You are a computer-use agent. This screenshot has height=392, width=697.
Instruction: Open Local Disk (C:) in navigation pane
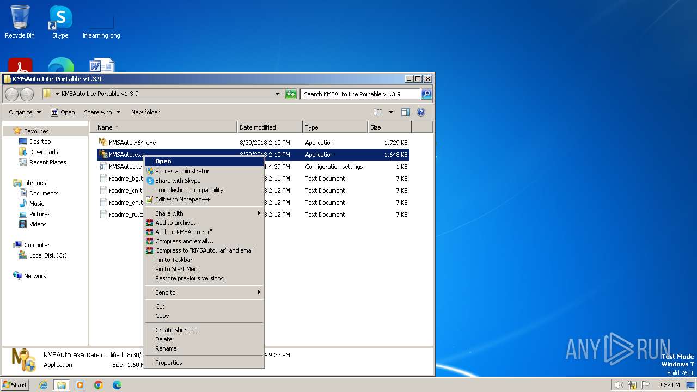tap(48, 255)
